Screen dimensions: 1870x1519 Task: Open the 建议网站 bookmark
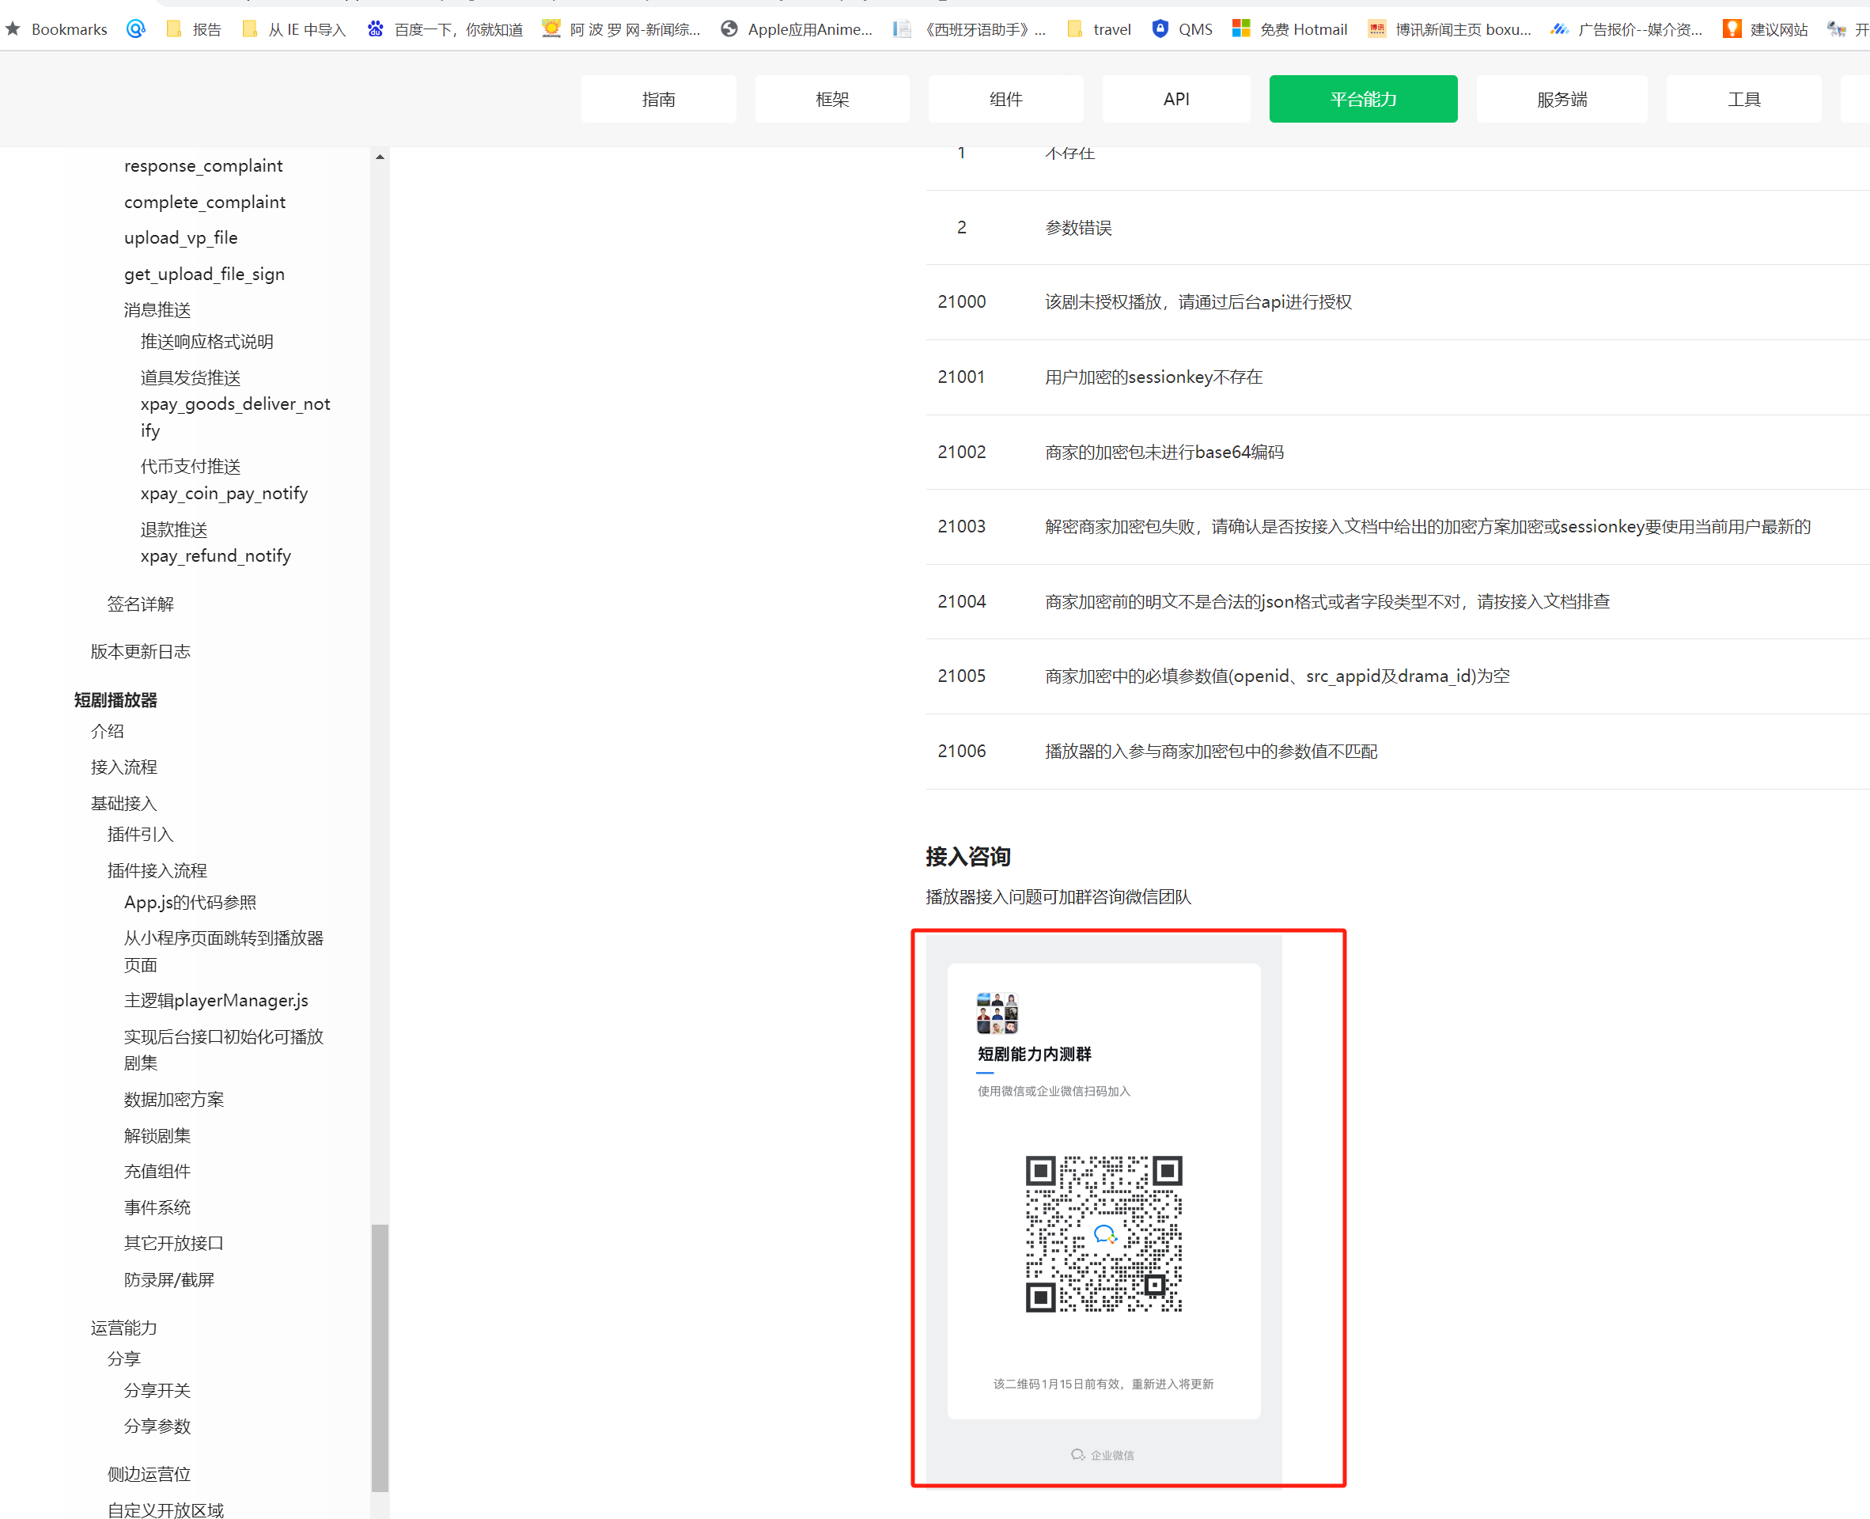pos(1765,28)
